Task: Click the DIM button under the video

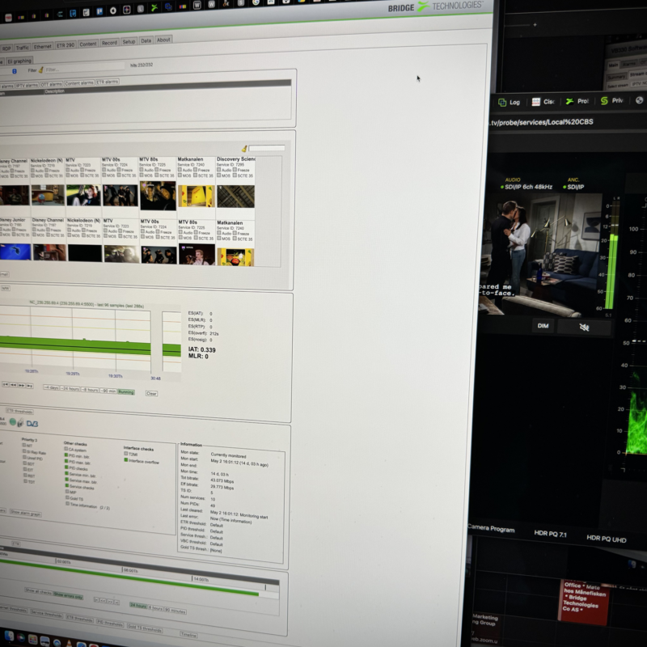Action: 543,326
